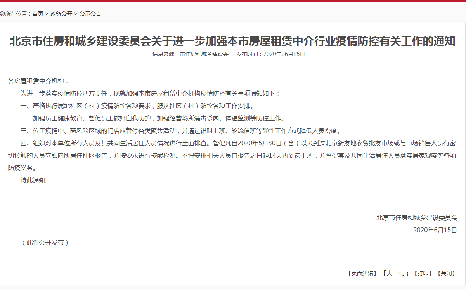Viewport: 466px width, 290px height.
Task: Click the 各房屋租赁中介机构 salutation line
Action: click(38, 81)
